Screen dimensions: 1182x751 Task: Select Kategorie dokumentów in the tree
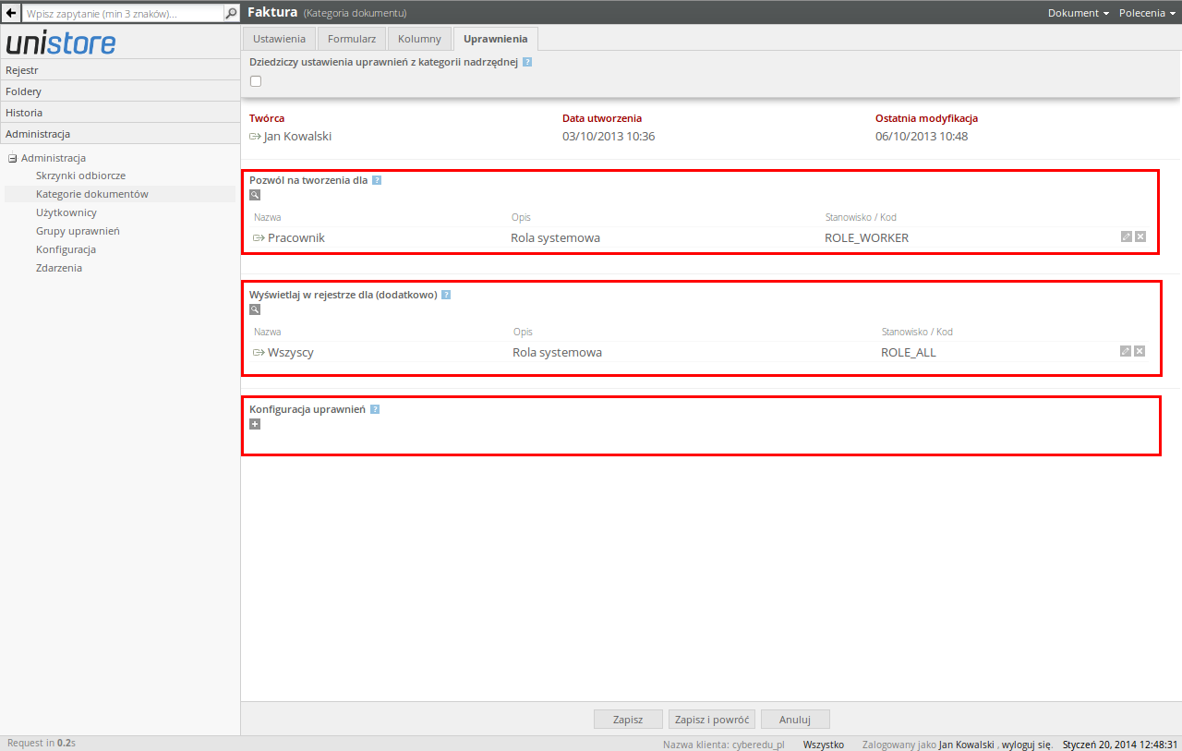pos(92,194)
